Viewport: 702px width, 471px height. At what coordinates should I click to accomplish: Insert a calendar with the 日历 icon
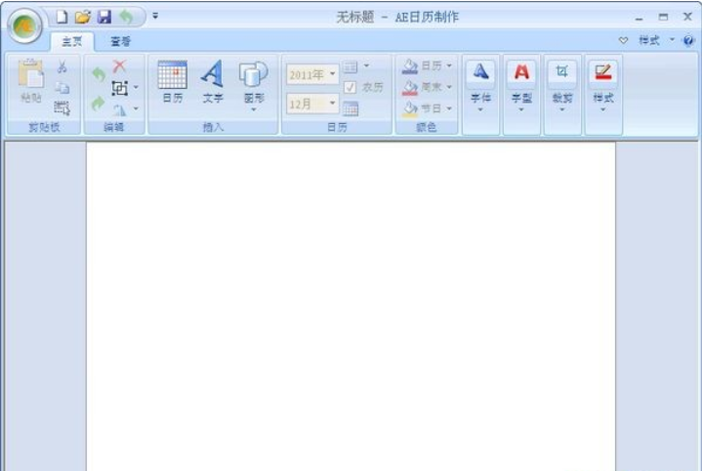click(172, 82)
